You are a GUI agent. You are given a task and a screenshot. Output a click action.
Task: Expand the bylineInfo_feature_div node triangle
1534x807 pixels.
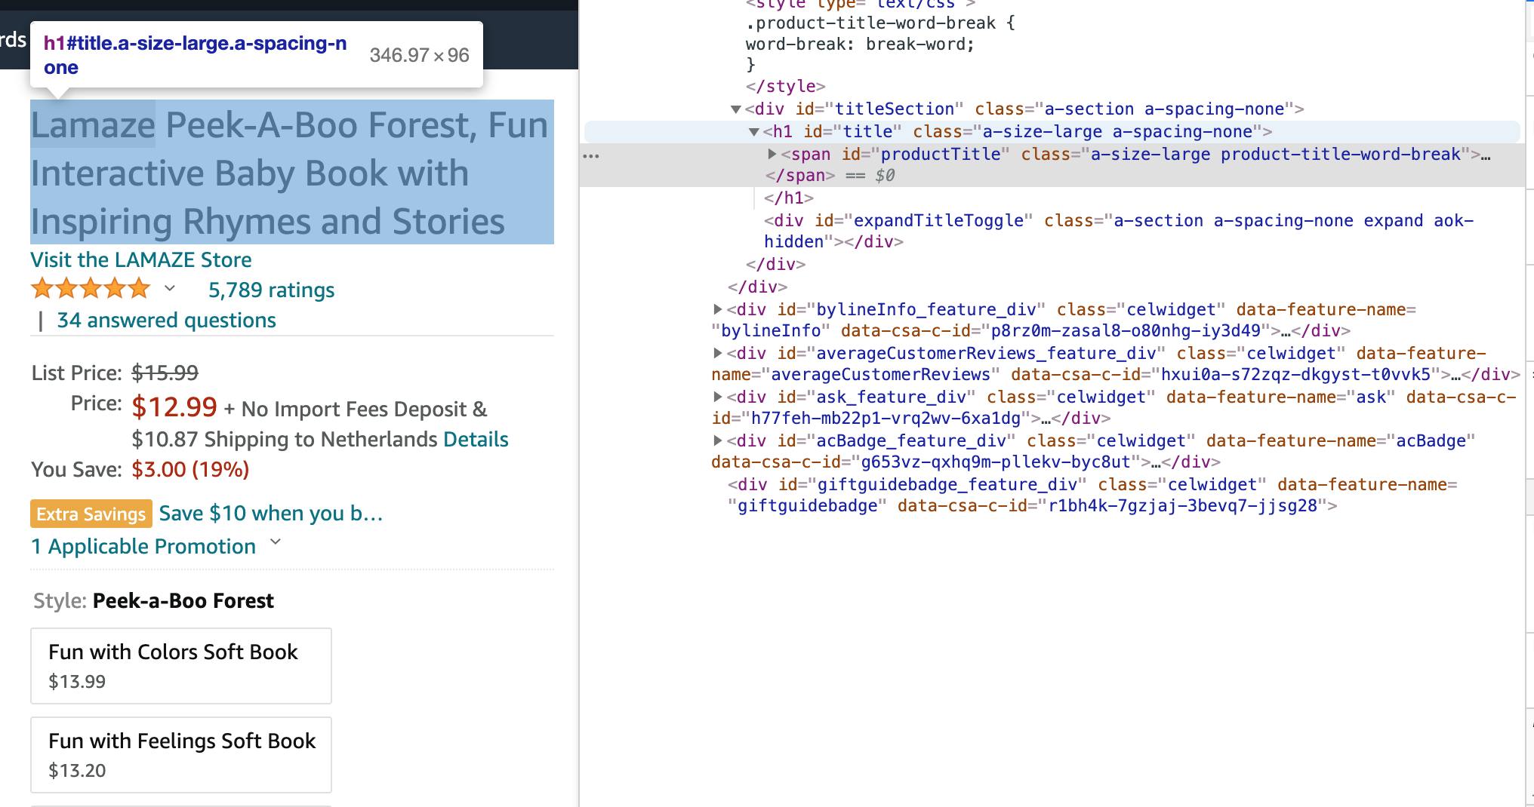tap(718, 309)
